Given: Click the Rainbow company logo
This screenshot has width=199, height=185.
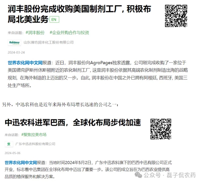Looking at the screenshot, I should coord(14,43).
